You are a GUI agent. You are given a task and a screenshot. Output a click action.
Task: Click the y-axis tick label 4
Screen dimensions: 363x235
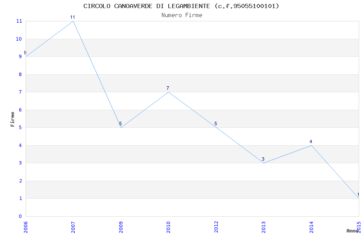click(20, 145)
